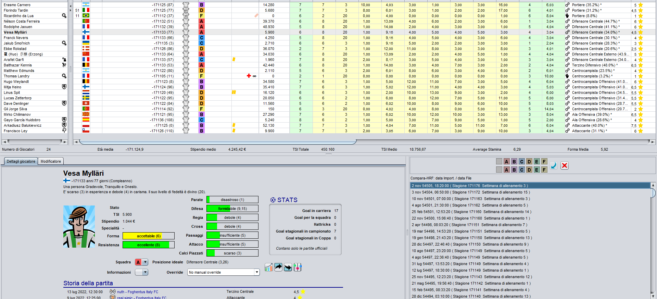Select 25 feb 54501 HRF entry
The width and height of the screenshot is (657, 299).
(530, 212)
